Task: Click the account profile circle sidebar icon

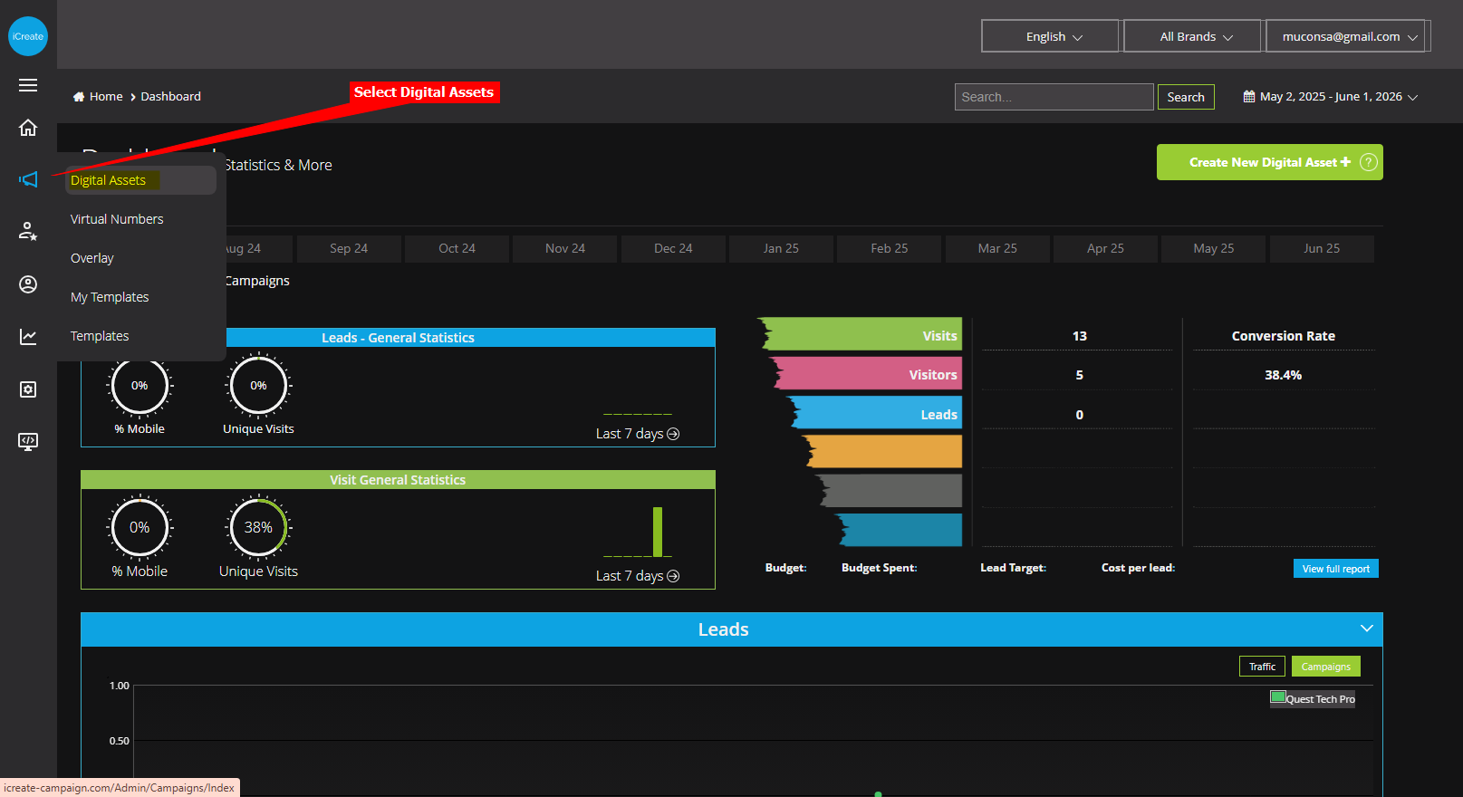Action: pyautogui.click(x=28, y=284)
